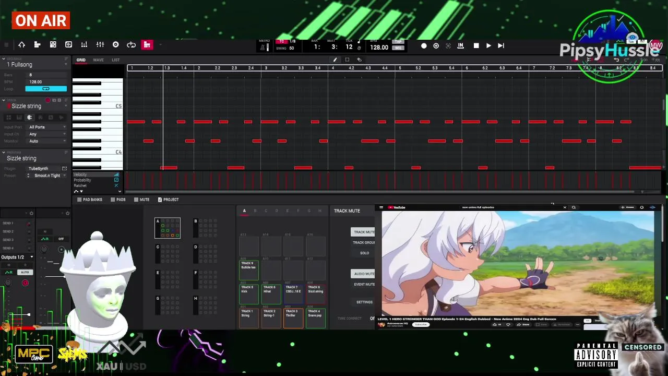Select the plugin track type icon
Image resolution: width=668 pixels, height=376 pixels.
(29, 118)
